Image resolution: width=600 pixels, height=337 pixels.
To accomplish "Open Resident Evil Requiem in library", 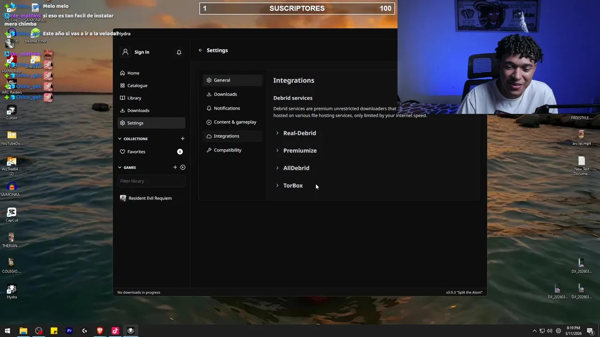I will point(151,198).
